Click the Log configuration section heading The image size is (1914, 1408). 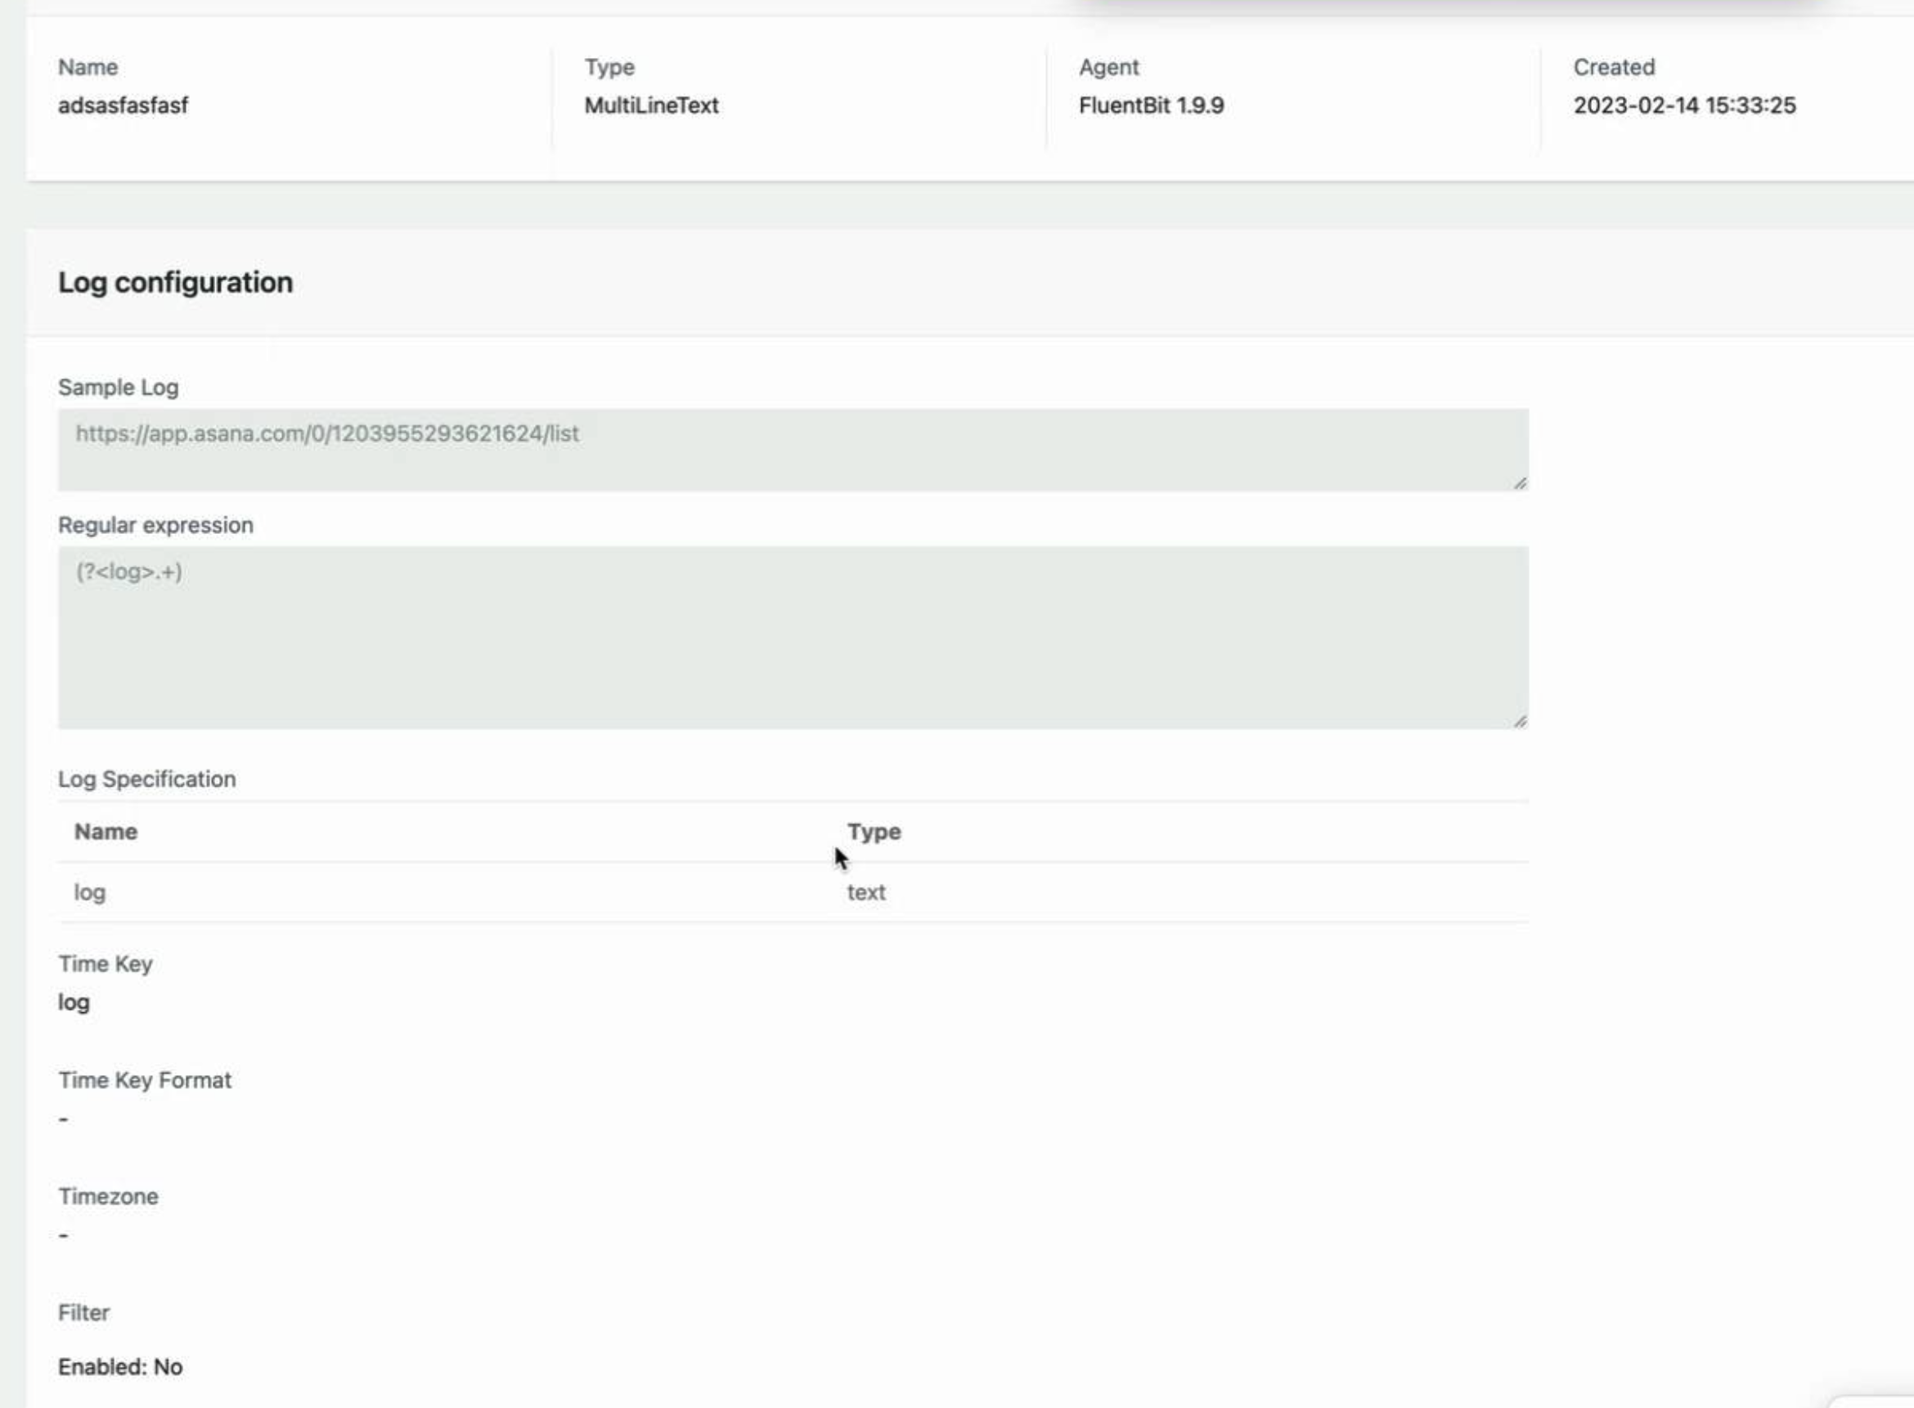[175, 282]
